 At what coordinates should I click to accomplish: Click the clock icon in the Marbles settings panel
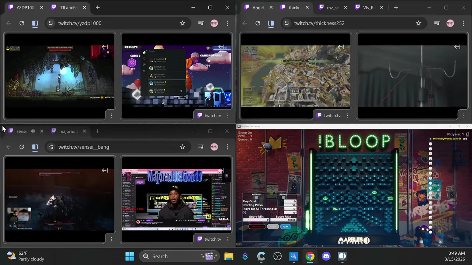pos(244,213)
